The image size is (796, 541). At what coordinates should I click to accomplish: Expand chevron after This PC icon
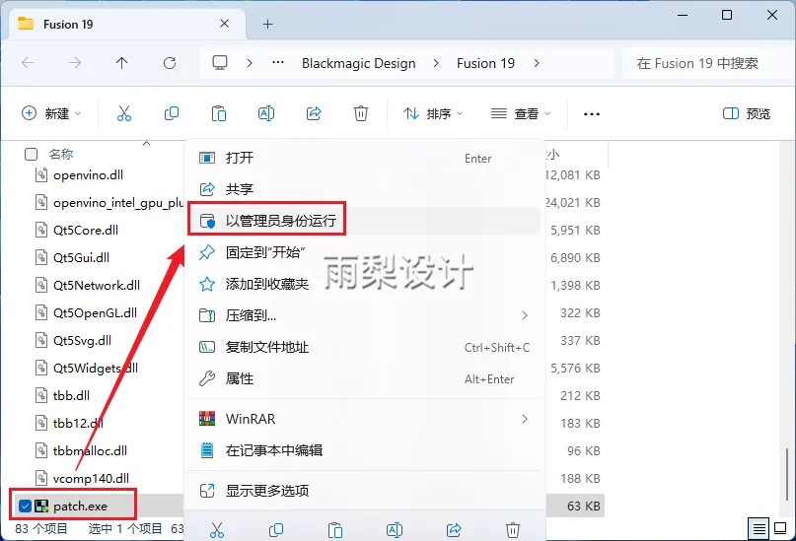click(250, 63)
